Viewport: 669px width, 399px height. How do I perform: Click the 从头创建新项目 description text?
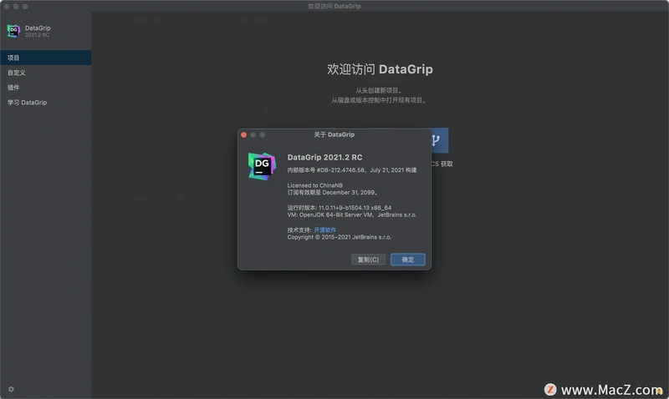tap(379, 90)
